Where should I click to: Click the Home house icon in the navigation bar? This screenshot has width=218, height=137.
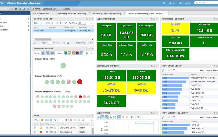coord(33,9)
